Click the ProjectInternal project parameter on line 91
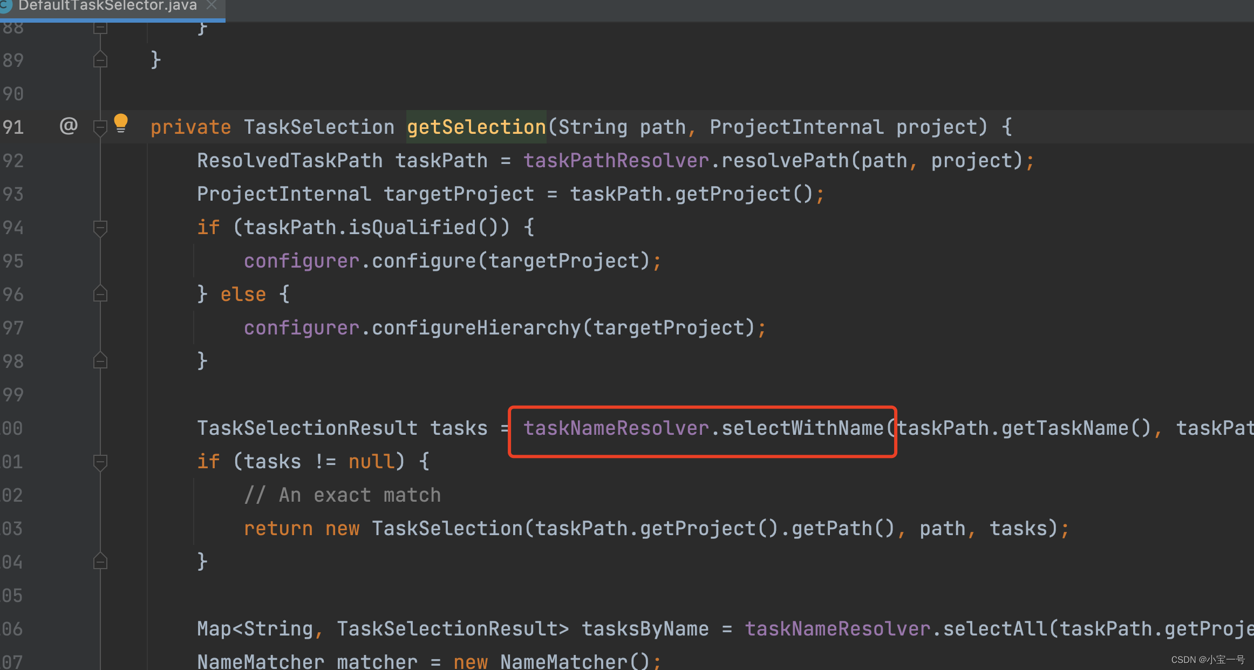Viewport: 1254px width, 670px height. [849, 127]
